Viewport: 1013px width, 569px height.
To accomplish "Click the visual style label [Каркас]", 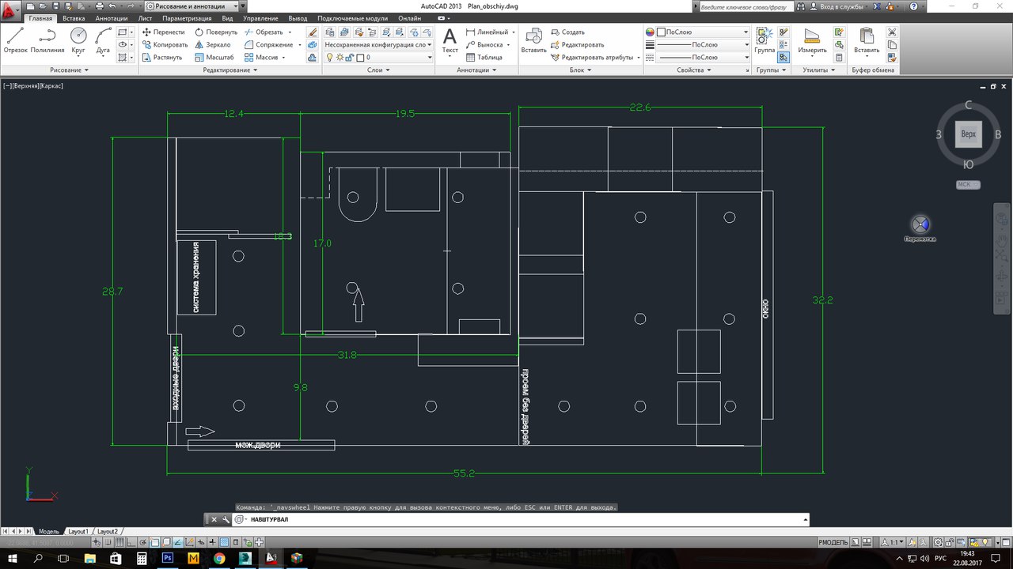I will point(51,85).
